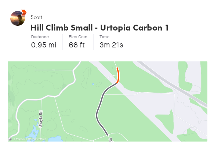Click the small blue pond near map center
214x150 pixels.
click(93, 84)
